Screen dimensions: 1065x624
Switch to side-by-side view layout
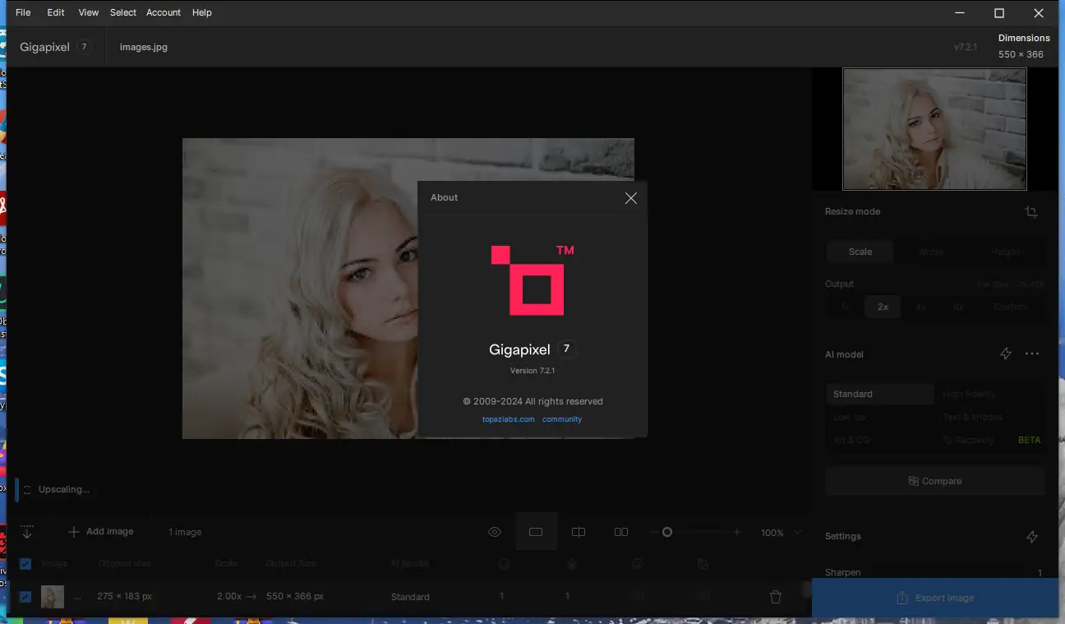coord(621,532)
